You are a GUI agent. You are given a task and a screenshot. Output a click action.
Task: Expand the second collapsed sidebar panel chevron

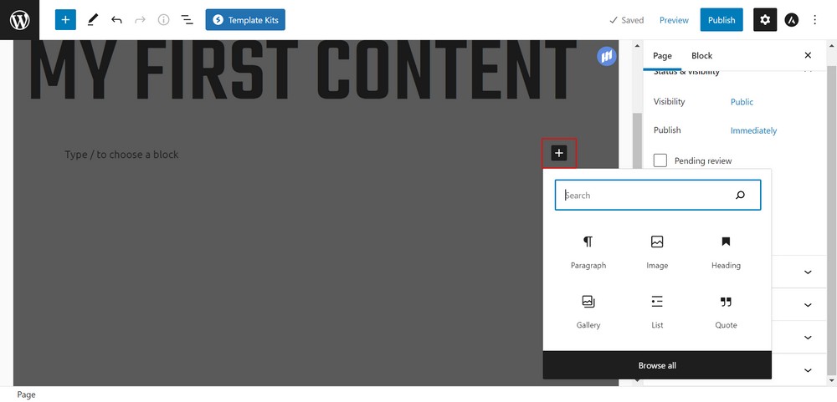(x=808, y=305)
